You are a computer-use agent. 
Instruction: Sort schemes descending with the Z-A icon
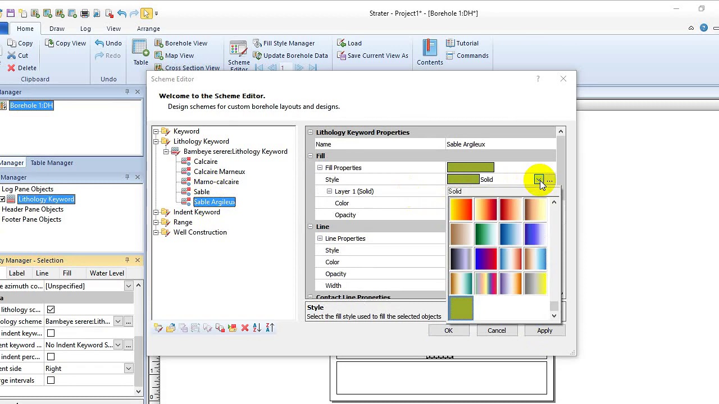(x=270, y=328)
